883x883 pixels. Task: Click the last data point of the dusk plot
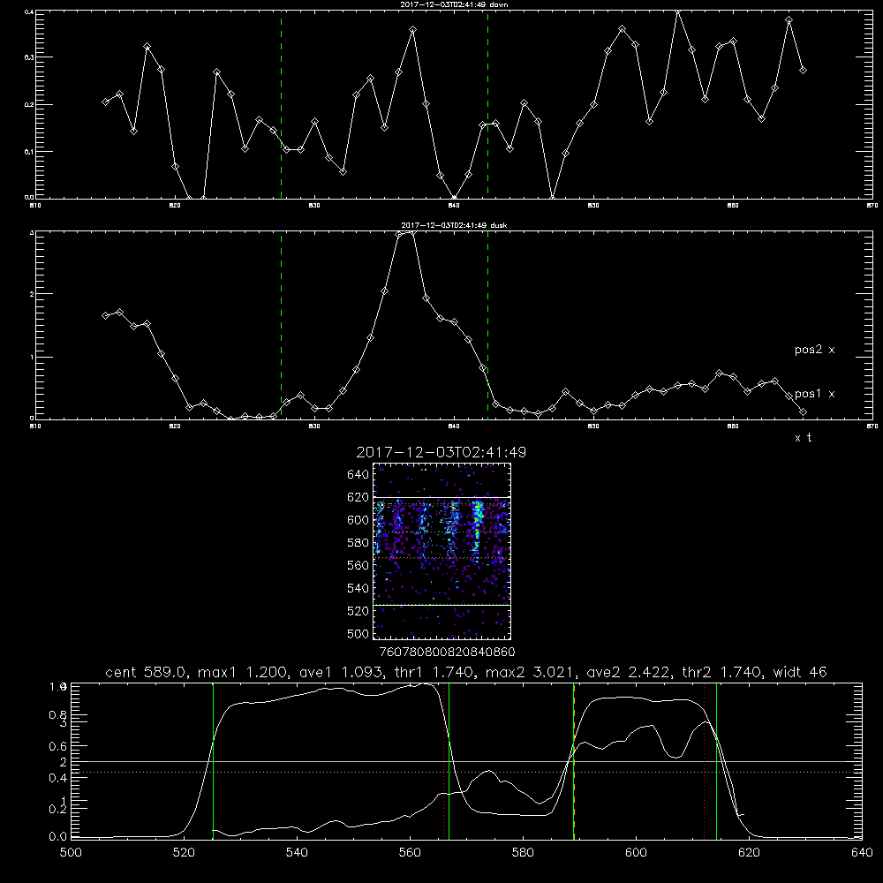click(803, 412)
